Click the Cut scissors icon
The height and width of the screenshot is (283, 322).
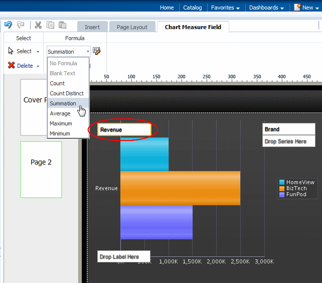click(38, 25)
